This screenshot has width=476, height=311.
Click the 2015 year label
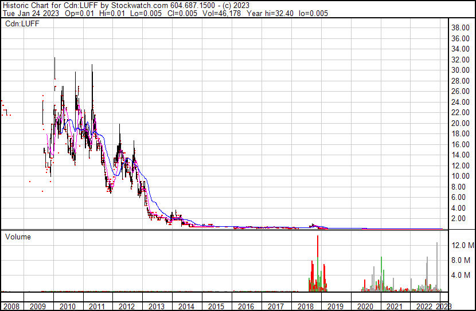216,306
